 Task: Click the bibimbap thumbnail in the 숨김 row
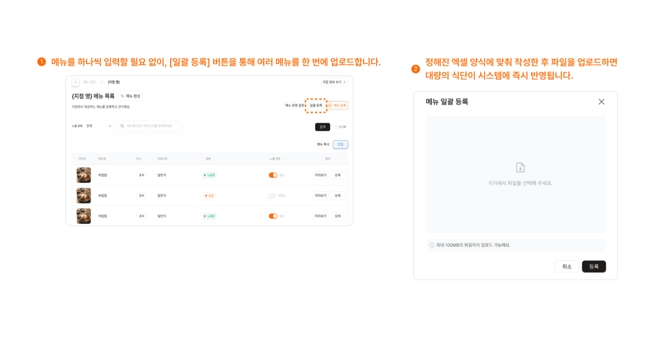[83, 195]
